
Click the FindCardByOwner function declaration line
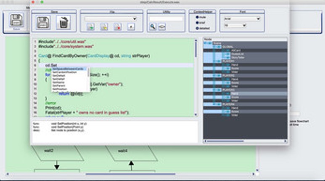[94, 56]
